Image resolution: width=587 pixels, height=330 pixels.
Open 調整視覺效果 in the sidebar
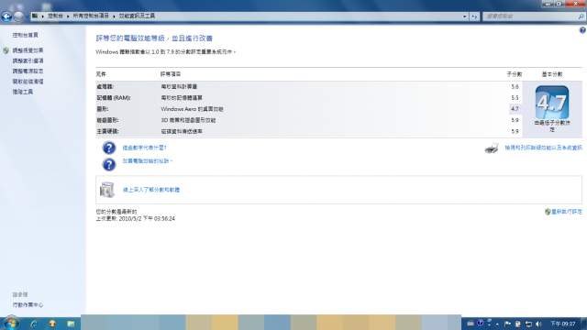(28, 50)
